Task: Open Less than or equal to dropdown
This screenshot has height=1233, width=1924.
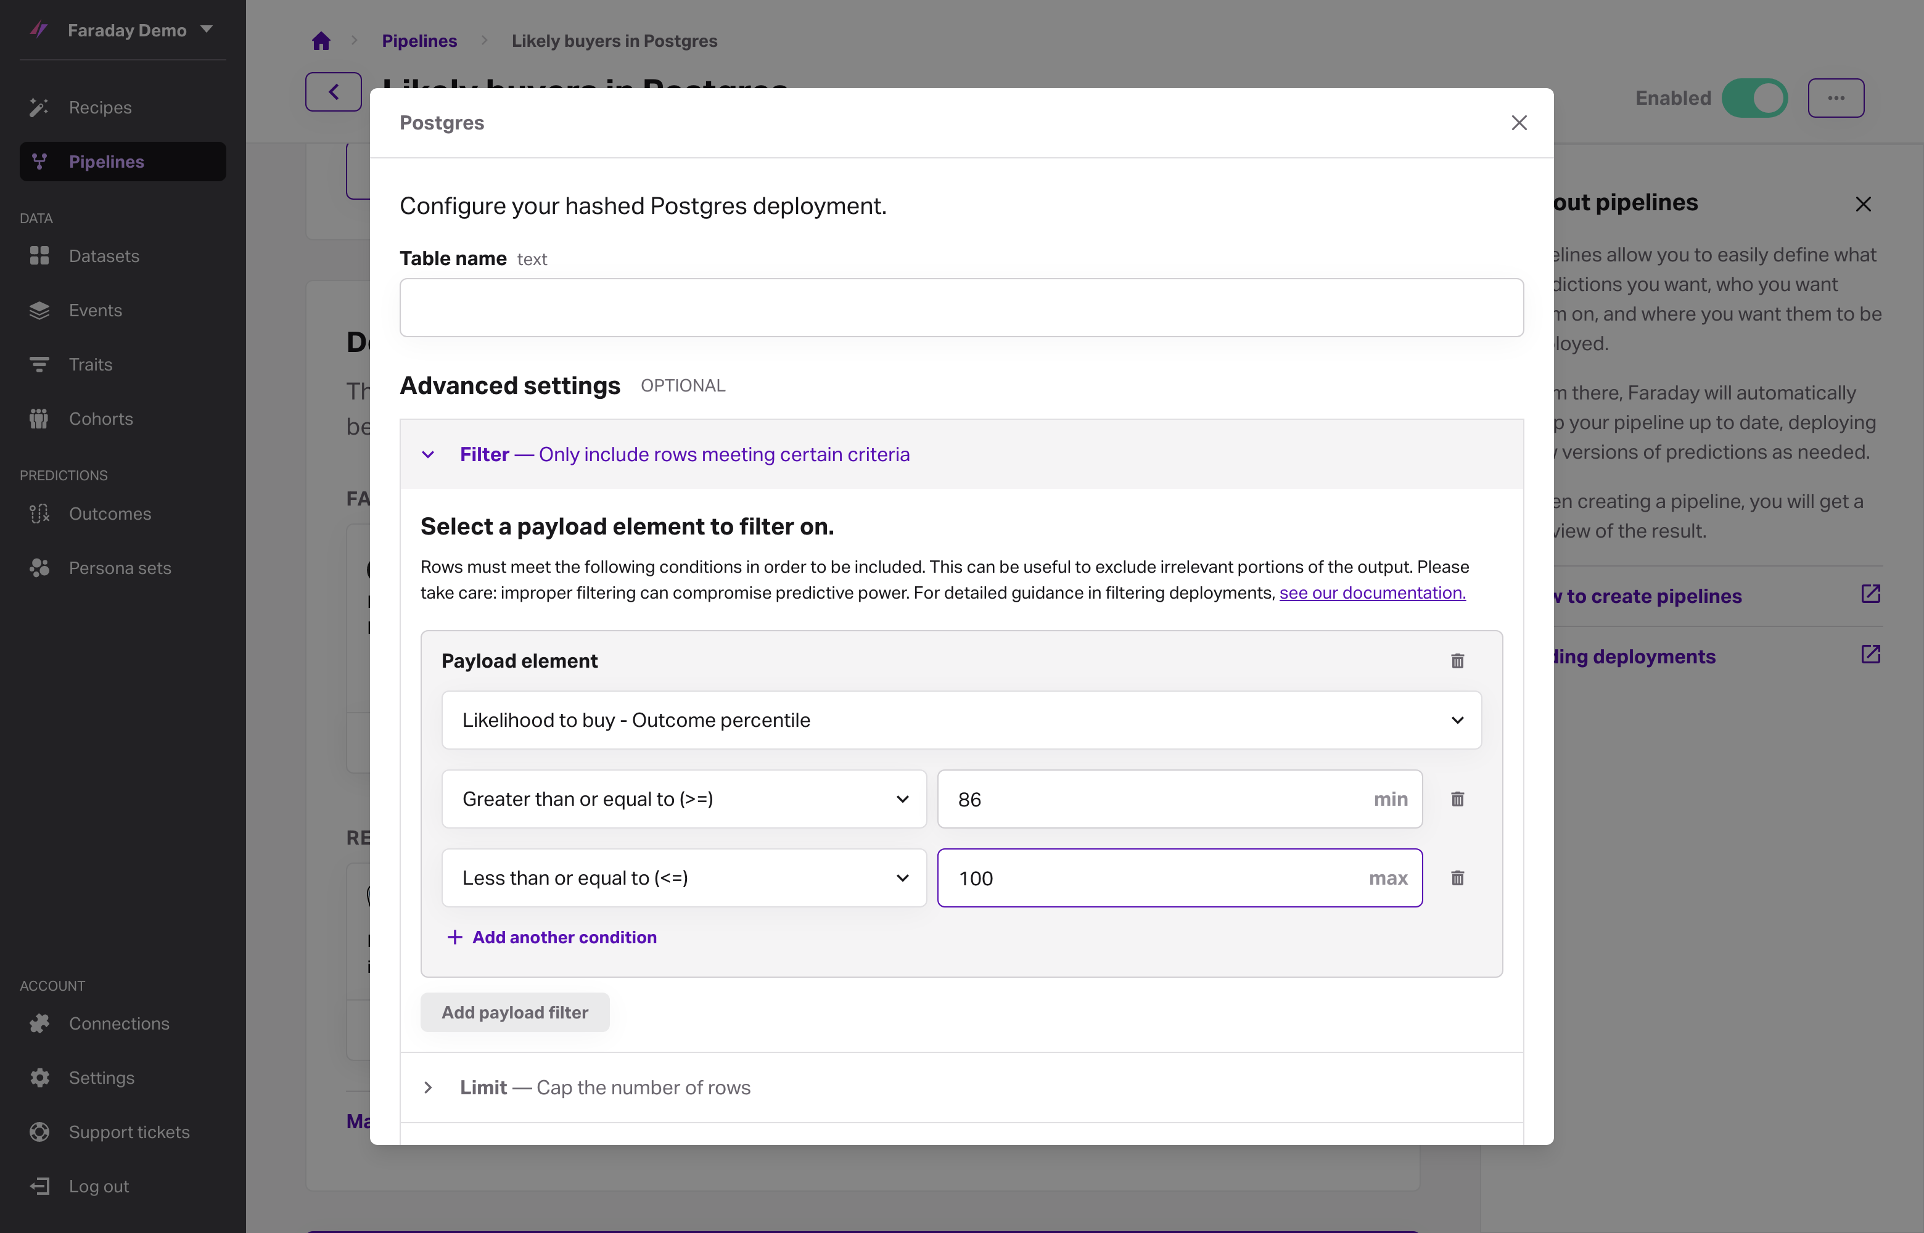Action: pyautogui.click(x=684, y=877)
